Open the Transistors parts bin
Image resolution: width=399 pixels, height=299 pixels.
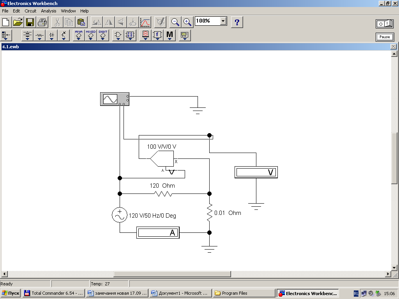[64, 35]
